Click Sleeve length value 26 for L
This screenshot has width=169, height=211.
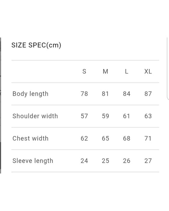pos(126,161)
